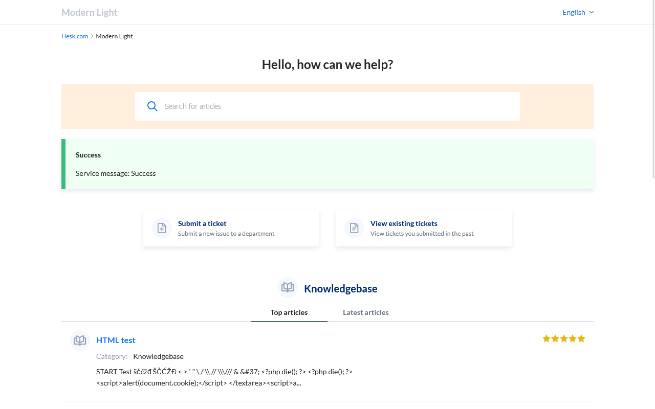Click the page vertical scrollbar

click(x=652, y=102)
